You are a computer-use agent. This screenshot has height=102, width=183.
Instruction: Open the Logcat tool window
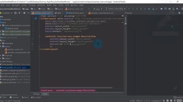click(x=36, y=97)
